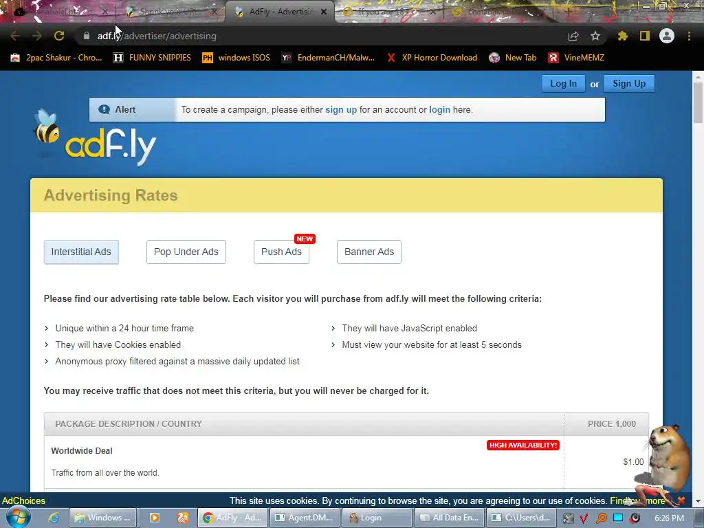Open the UC Browser taskbar icon
The image size is (704, 528).
(182, 518)
